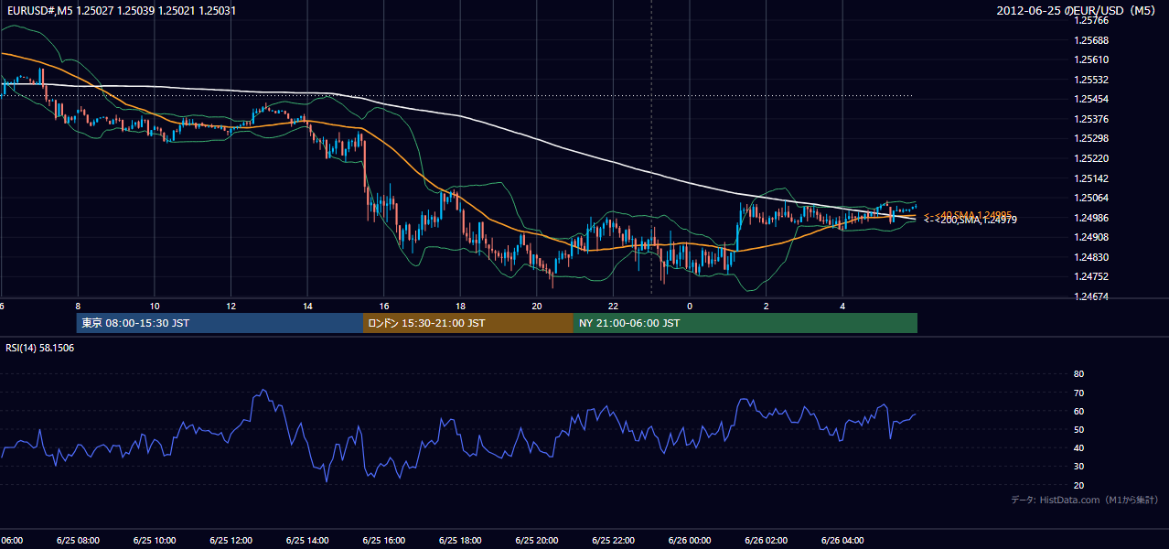
Task: Click RSI scale value 30
Action: pos(1078,467)
